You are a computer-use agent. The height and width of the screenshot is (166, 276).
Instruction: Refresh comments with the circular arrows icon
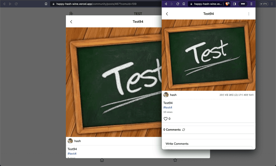183,130
